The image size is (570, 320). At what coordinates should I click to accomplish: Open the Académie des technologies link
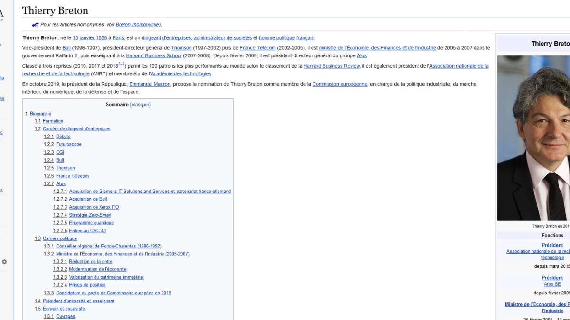pos(181,73)
